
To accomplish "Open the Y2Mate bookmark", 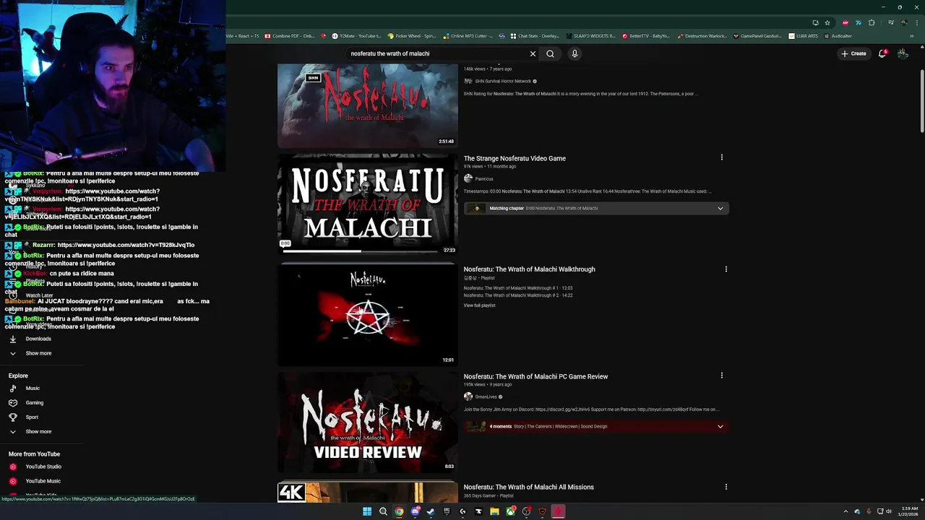I will (x=356, y=36).
